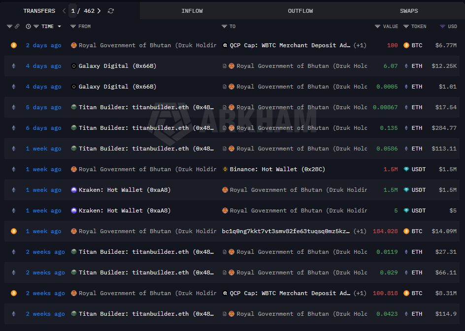465x331 pixels.
Task: Switch to the INFLOW tab
Action: [x=192, y=11]
